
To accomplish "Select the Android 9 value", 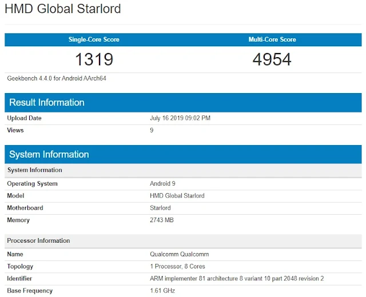I will (162, 184).
